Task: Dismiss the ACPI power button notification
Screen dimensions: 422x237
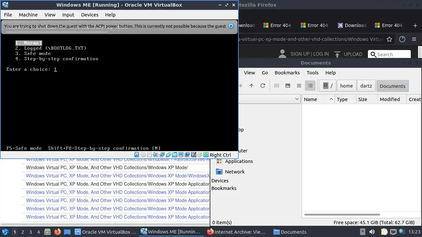Action: pos(231,26)
